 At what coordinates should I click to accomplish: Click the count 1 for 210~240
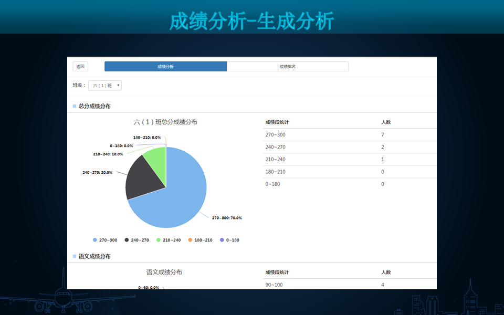[383, 160]
